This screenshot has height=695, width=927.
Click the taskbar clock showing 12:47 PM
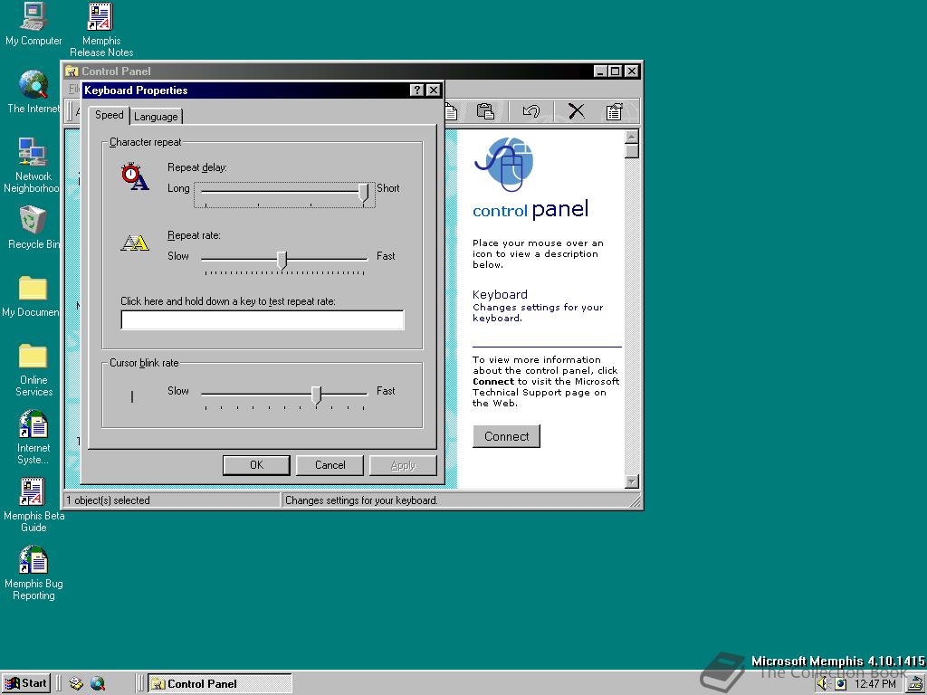[x=875, y=684]
